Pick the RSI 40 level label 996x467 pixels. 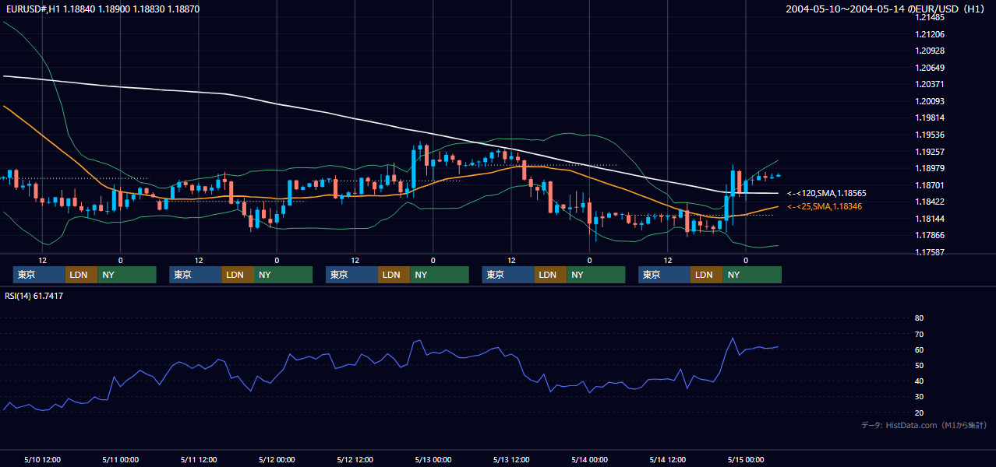[919, 381]
